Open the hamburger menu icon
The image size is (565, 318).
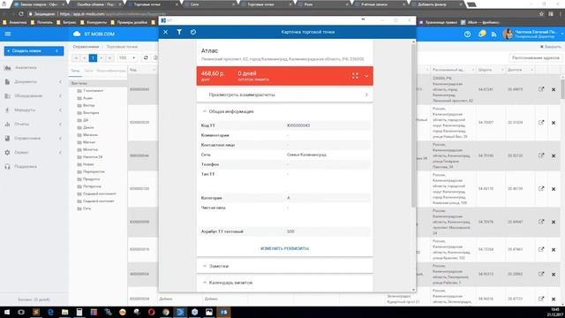(8, 34)
